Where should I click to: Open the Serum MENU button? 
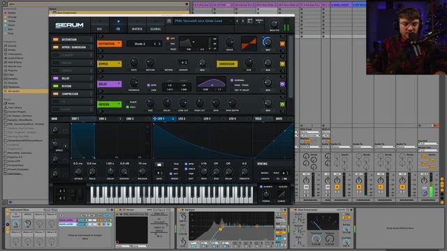point(259,21)
